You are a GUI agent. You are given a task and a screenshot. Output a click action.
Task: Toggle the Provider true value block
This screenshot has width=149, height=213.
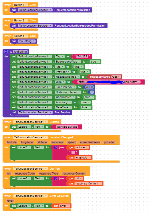point(84,72)
